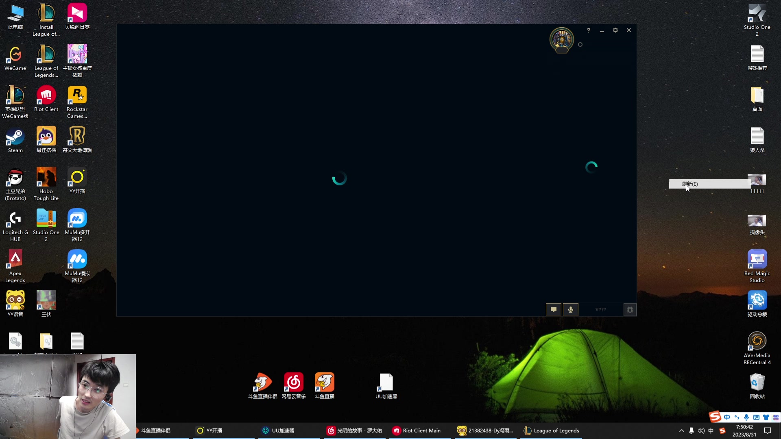Open the summoner profile avatar
This screenshot has height=439, width=781.
pos(561,40)
